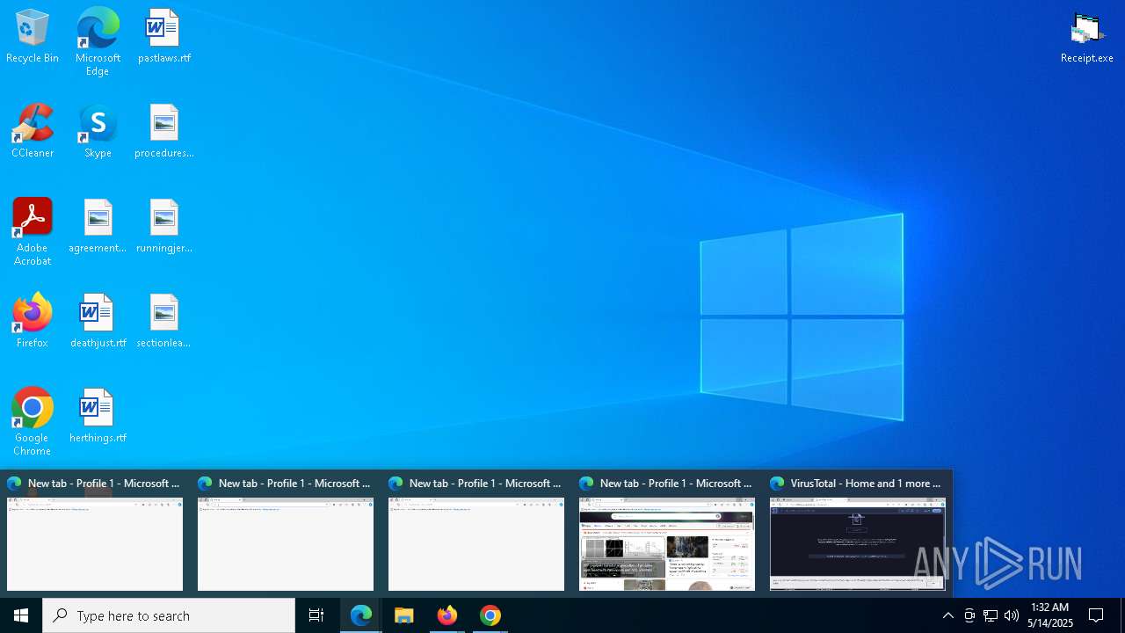Open the Recycle Bin desktop icon

coord(33,37)
